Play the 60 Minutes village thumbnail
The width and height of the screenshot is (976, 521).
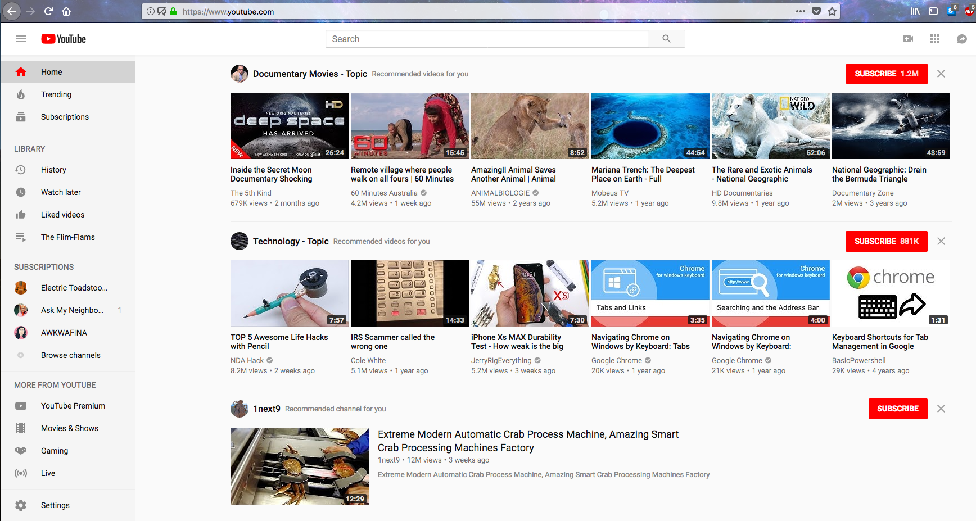(410, 126)
